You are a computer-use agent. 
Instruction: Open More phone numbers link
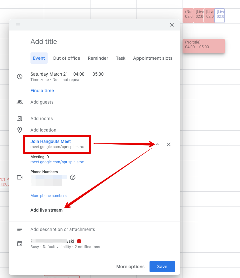click(49, 196)
